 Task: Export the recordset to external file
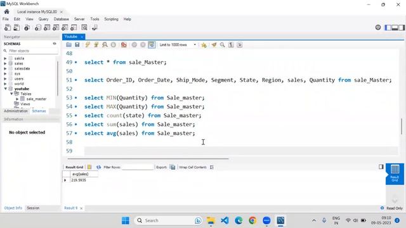click(x=173, y=167)
